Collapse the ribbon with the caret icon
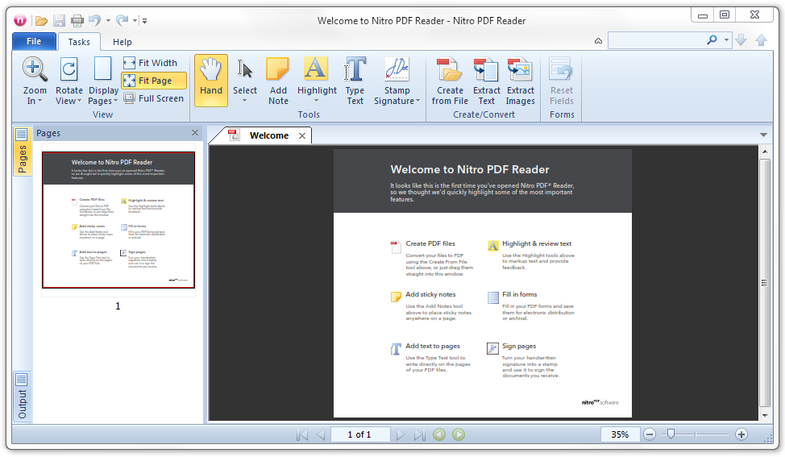 (x=598, y=41)
